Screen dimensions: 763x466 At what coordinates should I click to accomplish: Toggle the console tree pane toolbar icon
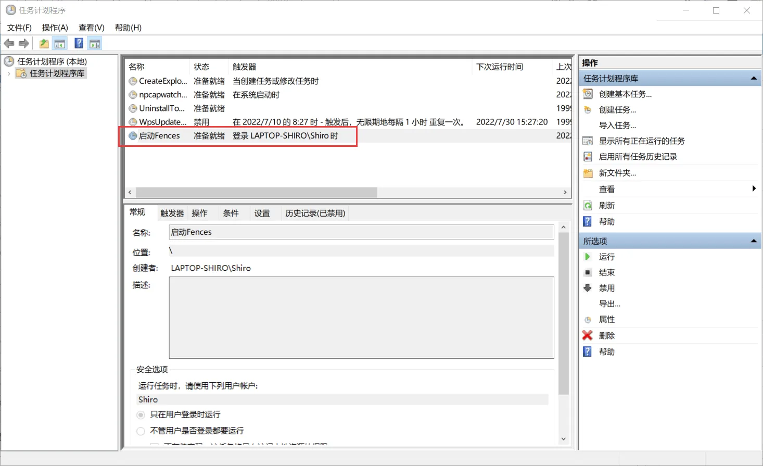(60, 44)
